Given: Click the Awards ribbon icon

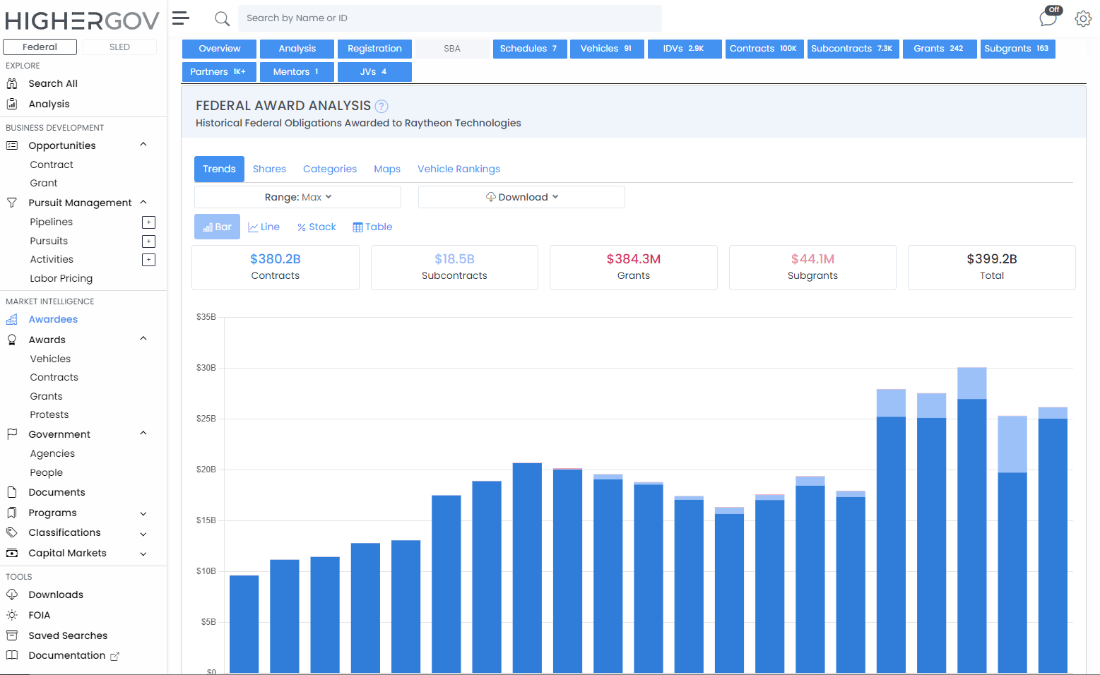Looking at the screenshot, I should (x=12, y=340).
